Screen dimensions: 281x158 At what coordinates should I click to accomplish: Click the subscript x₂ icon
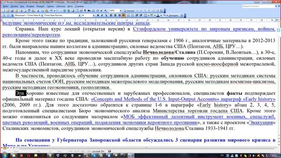pos(105,11)
